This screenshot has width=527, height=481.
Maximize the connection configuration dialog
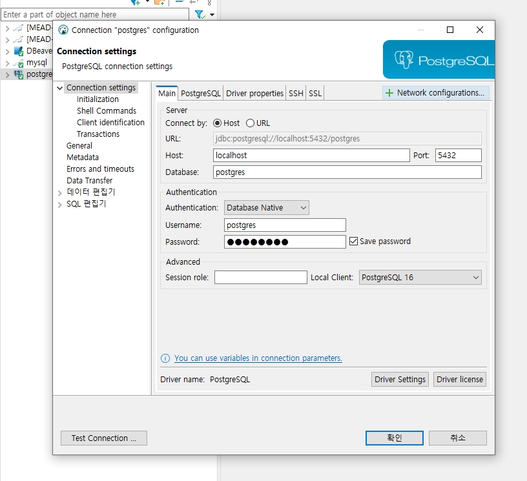(450, 30)
